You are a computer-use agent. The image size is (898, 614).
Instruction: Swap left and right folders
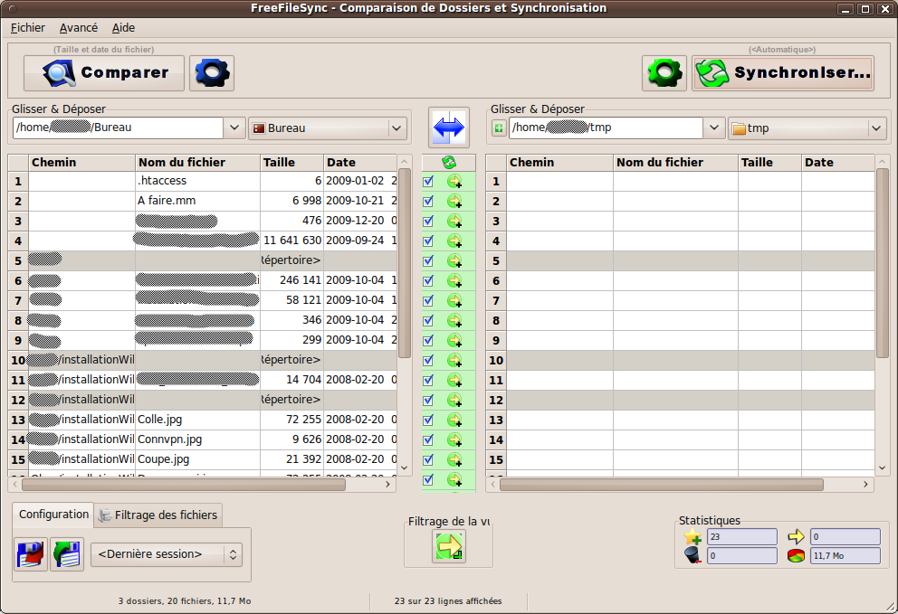pyautogui.click(x=449, y=128)
